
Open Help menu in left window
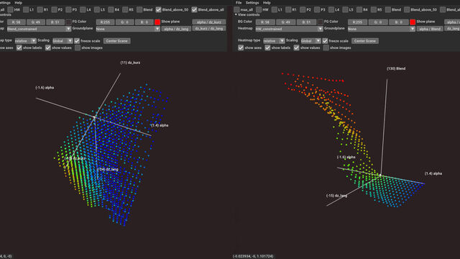(x=18, y=3)
